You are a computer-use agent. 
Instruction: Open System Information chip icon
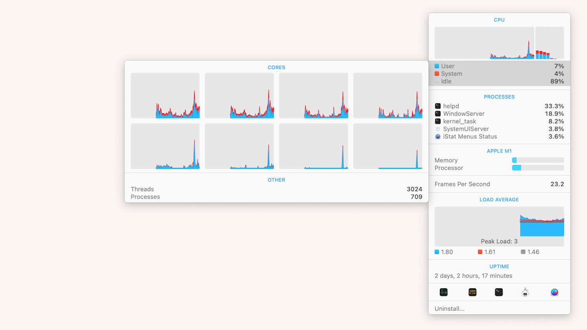(525, 292)
